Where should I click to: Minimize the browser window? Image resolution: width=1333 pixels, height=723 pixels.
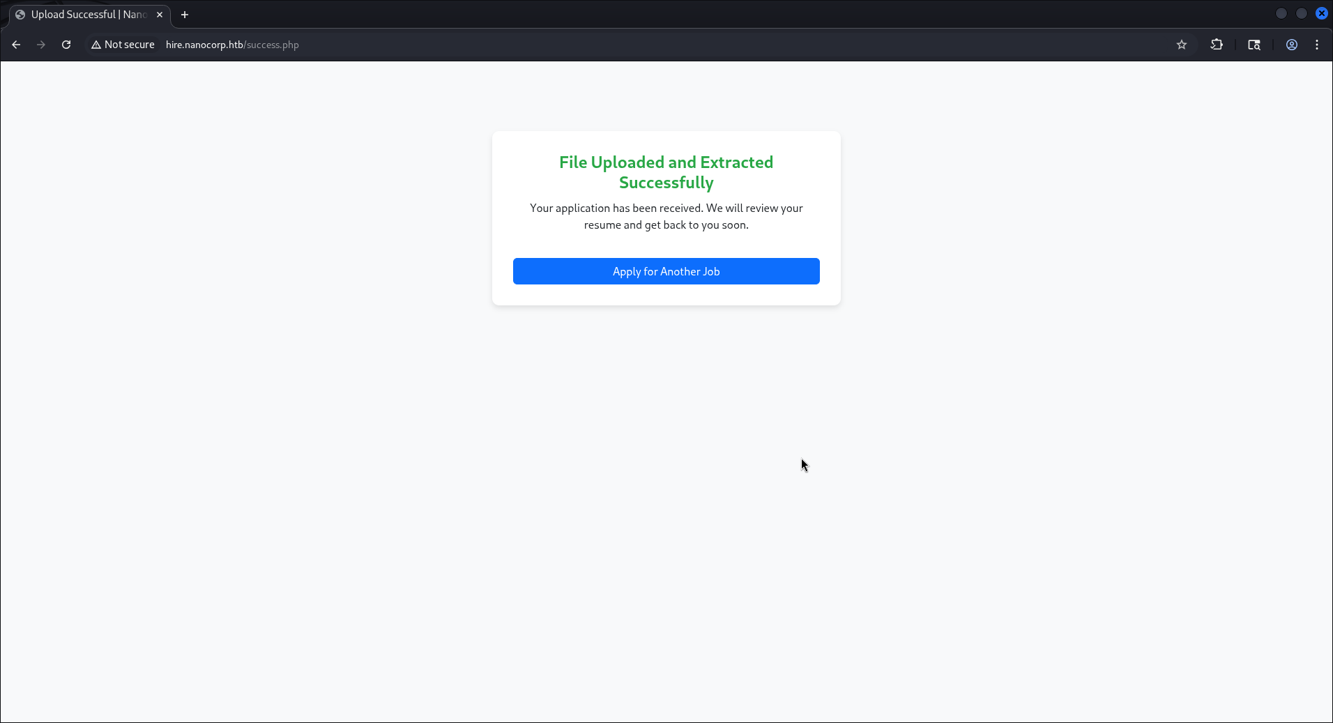[x=1281, y=13]
